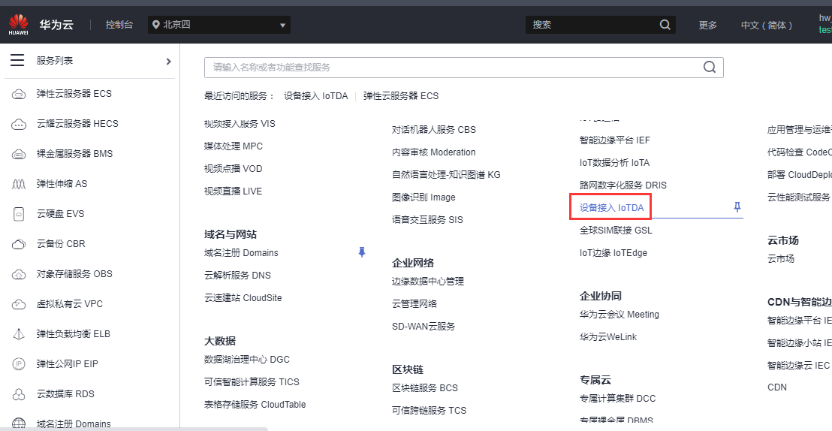Click the ECS cloud server icon in sidebar
The height and width of the screenshot is (431, 832).
(x=19, y=94)
